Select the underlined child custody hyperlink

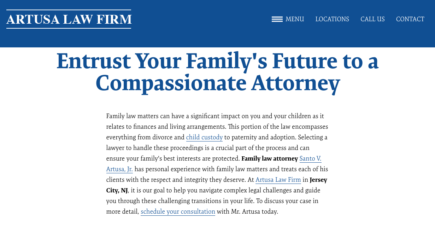coord(204,137)
